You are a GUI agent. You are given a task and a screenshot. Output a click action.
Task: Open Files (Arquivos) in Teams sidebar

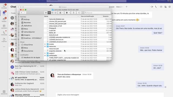(4, 40)
